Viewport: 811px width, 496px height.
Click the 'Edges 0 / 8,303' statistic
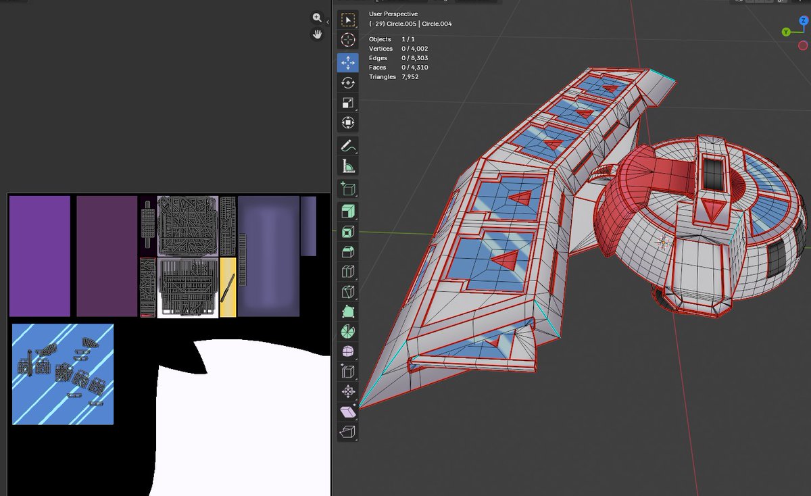coord(398,58)
